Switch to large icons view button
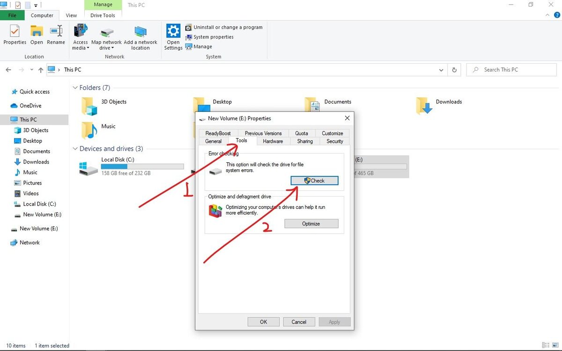 click(555, 345)
